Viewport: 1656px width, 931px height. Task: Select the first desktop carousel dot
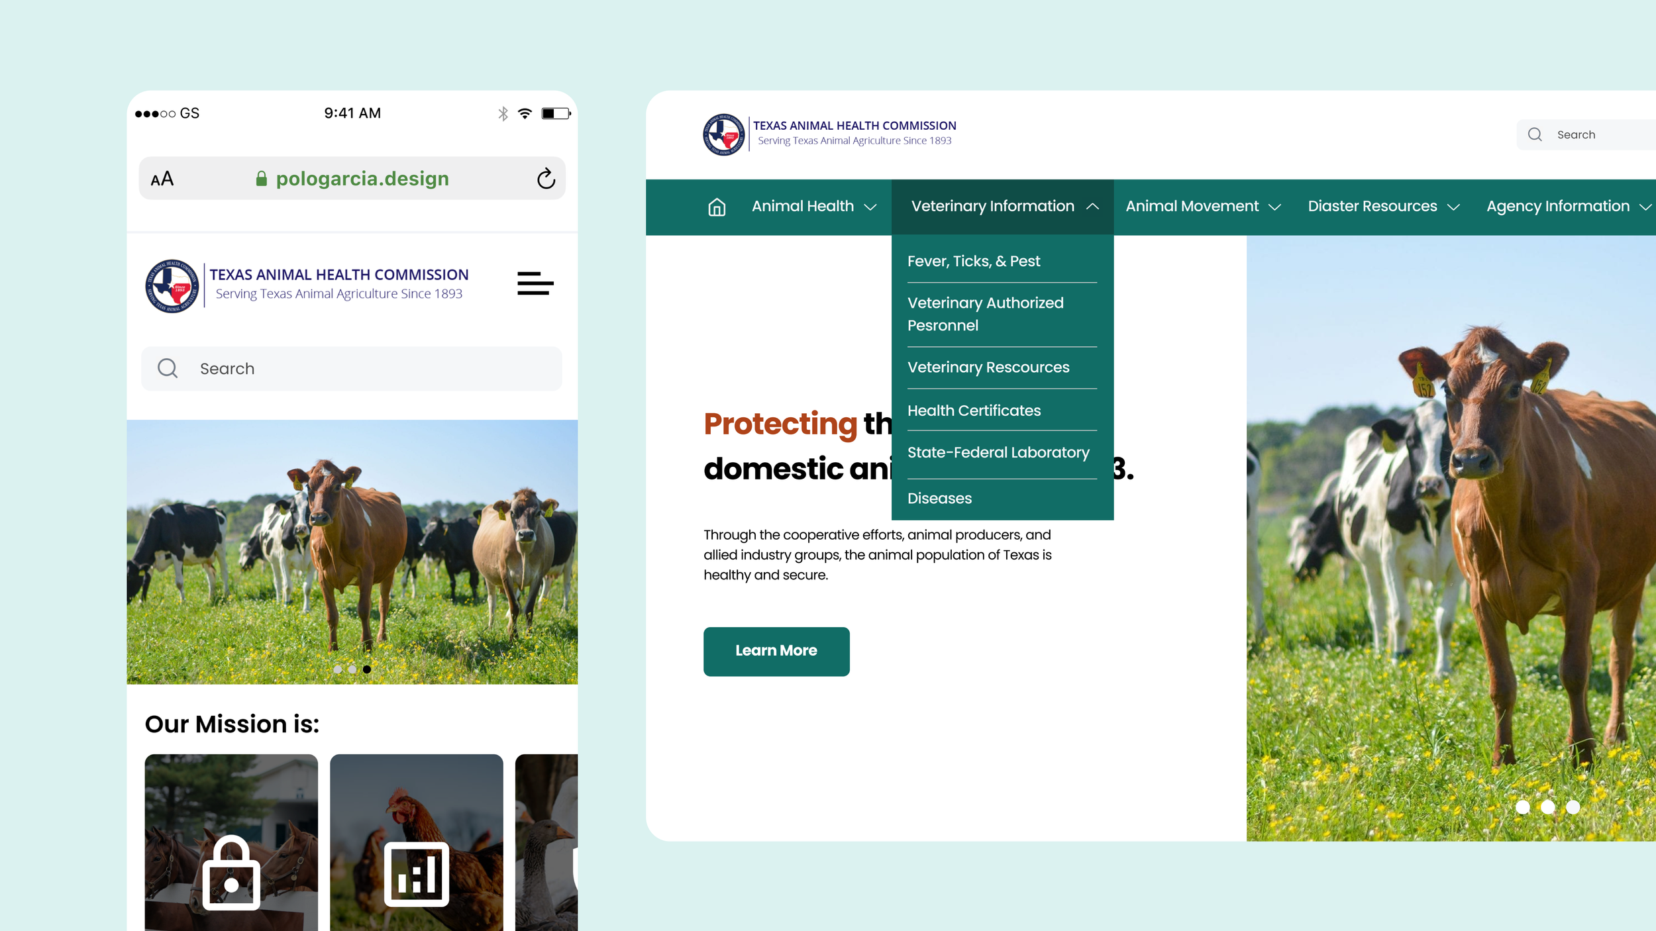(x=1522, y=807)
